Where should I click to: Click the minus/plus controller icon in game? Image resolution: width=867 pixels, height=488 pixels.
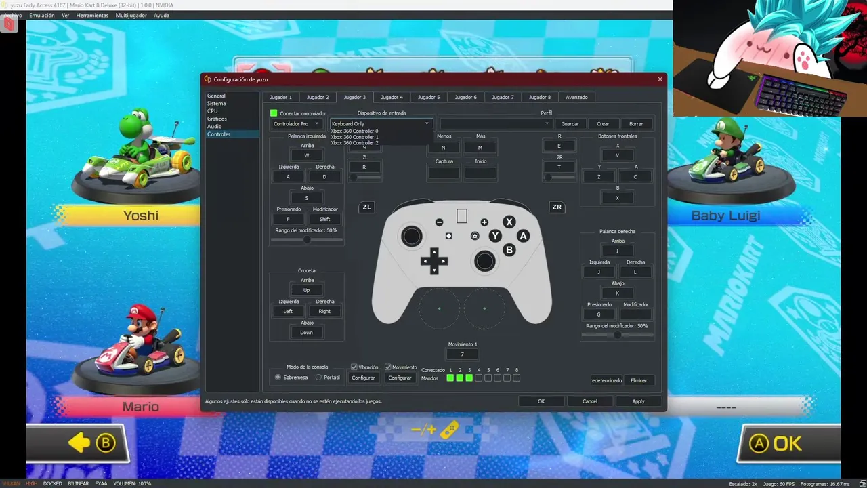pyautogui.click(x=435, y=430)
